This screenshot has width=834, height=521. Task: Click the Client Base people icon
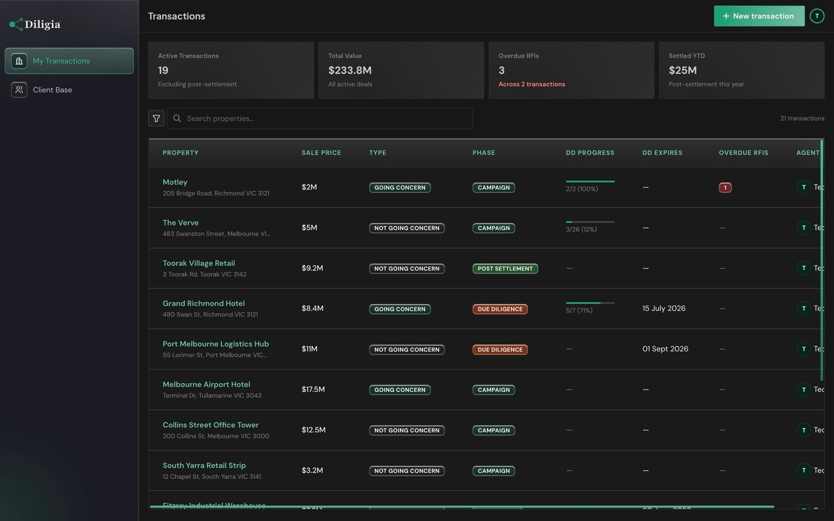[19, 90]
